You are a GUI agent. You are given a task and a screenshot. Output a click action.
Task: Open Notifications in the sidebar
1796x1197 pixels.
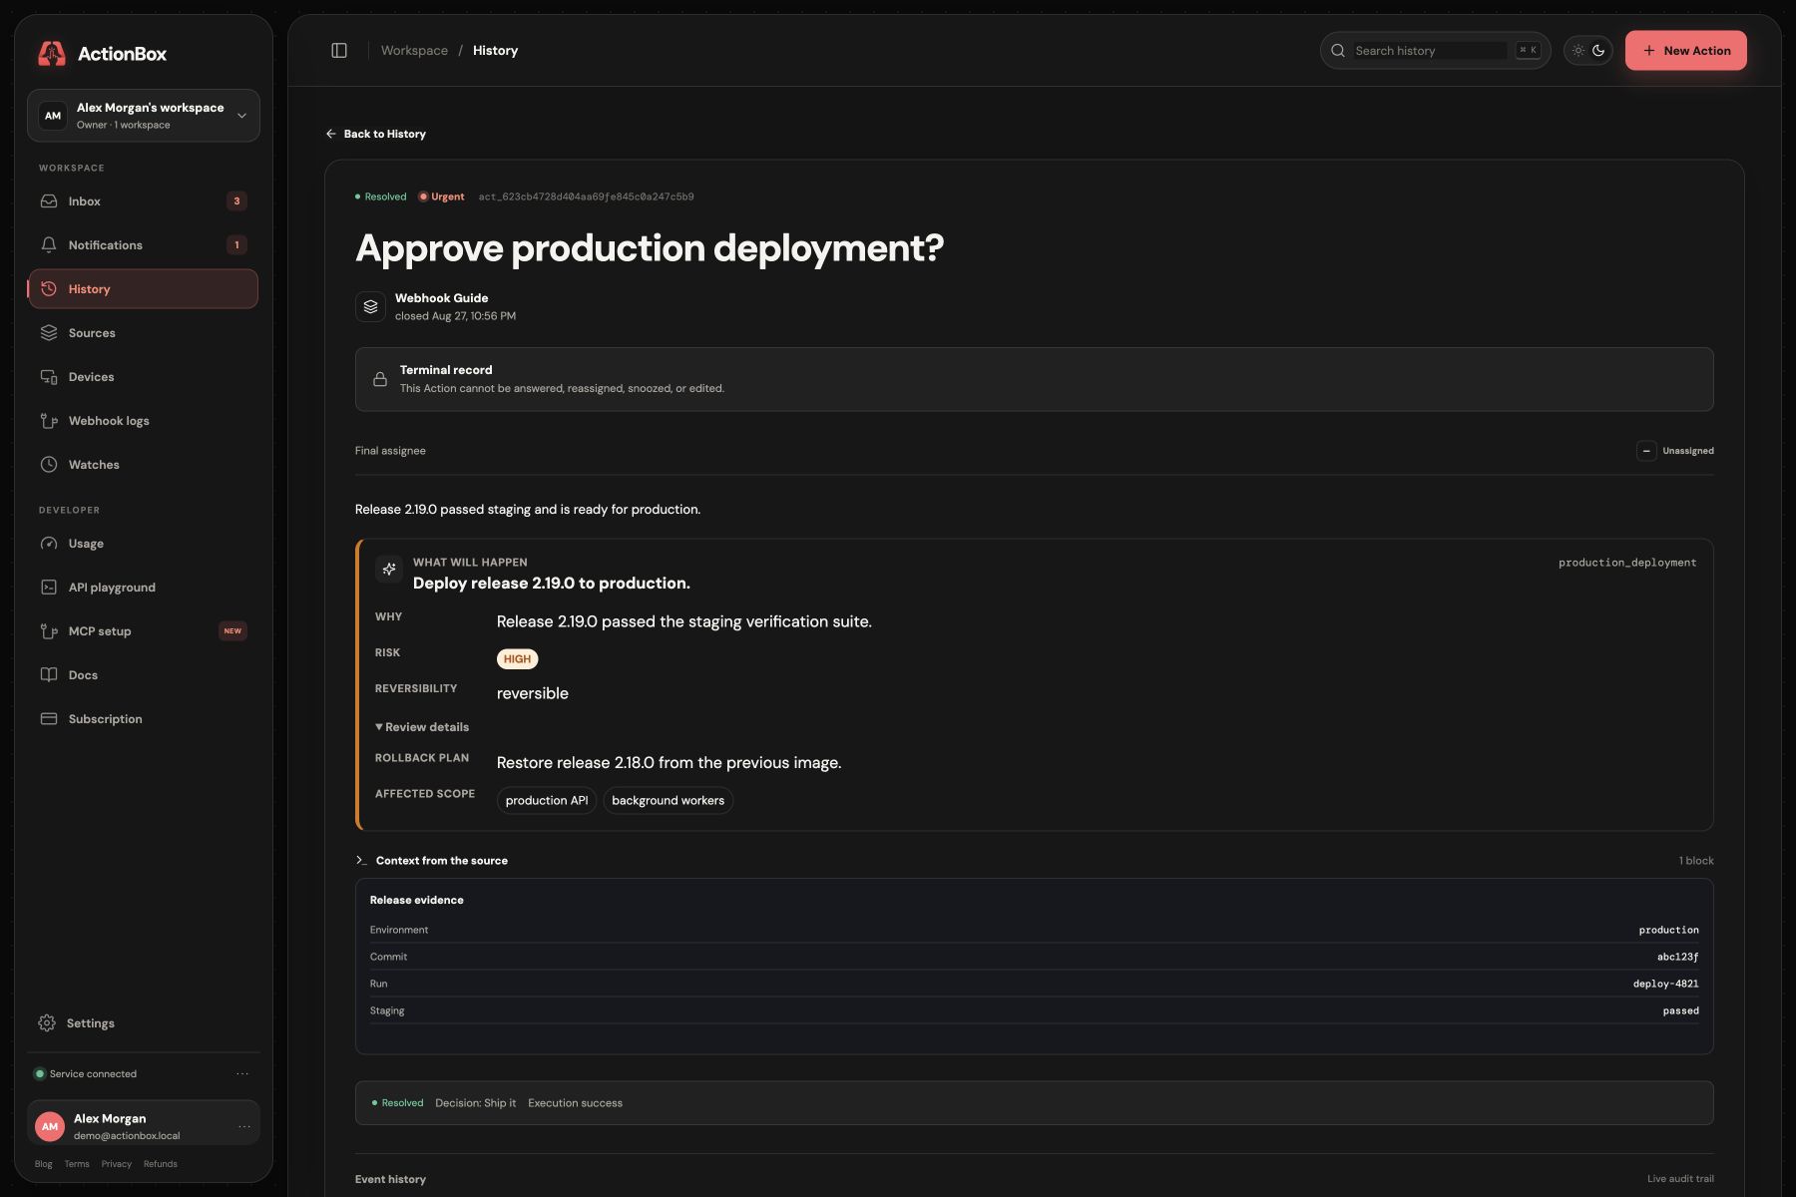pyautogui.click(x=143, y=245)
